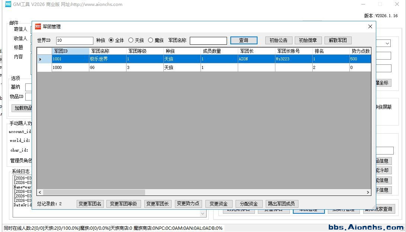Click the 踢出军团成员 button
The image size is (406, 232).
[281, 204]
